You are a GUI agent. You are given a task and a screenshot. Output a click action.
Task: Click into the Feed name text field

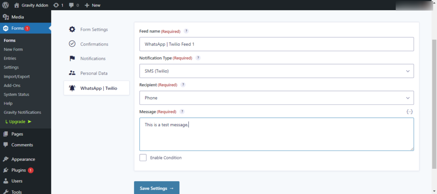click(x=277, y=44)
